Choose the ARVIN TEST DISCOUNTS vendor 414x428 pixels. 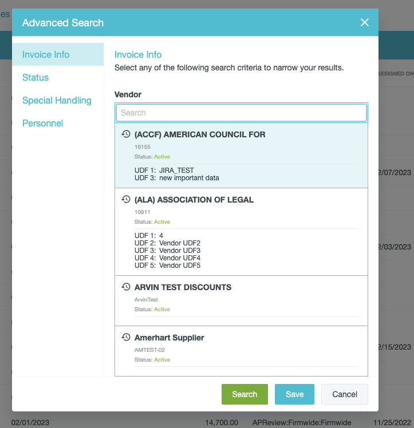click(x=183, y=287)
